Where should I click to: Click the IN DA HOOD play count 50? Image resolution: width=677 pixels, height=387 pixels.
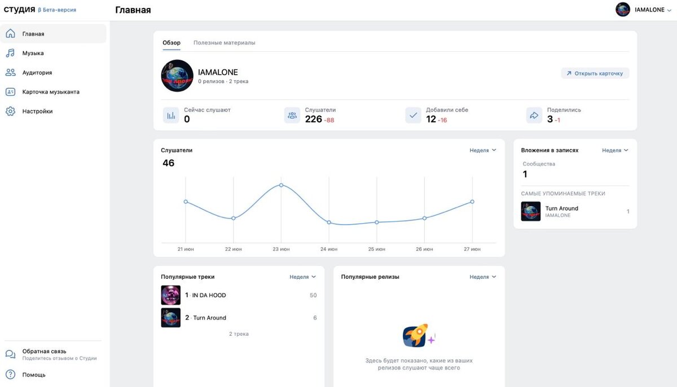[x=313, y=295]
